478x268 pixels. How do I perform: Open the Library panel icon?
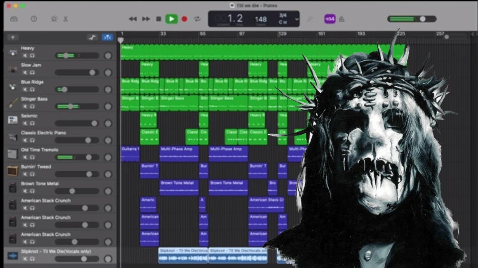14,19
